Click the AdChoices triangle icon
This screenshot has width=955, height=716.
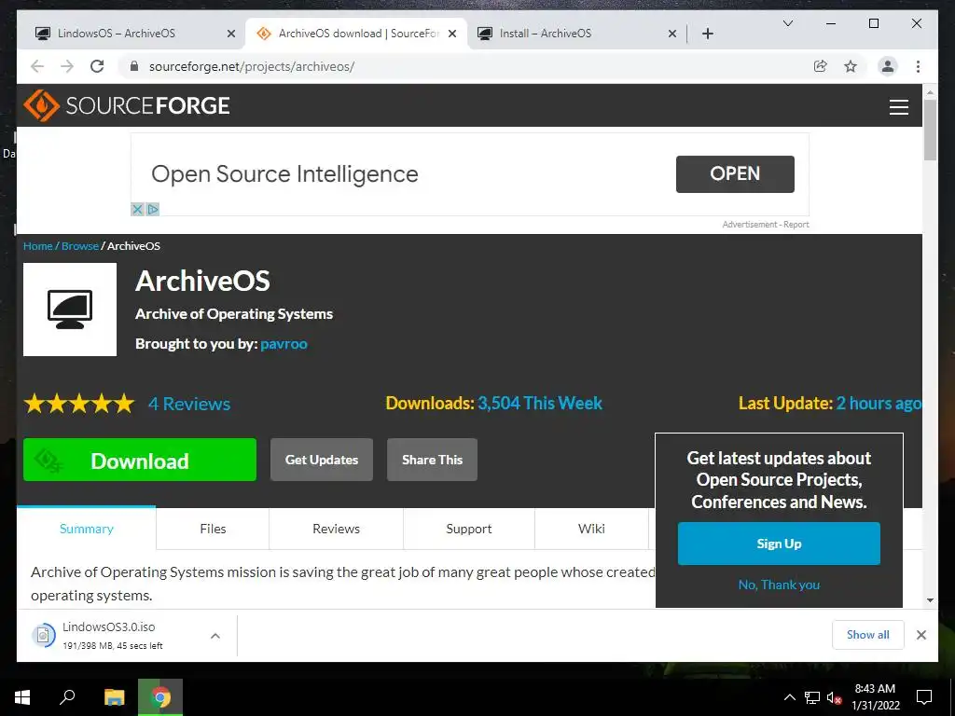click(152, 210)
